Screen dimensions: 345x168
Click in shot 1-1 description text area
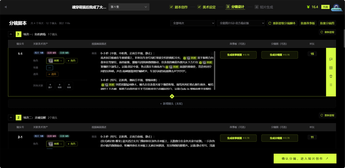[x=157, y=71]
